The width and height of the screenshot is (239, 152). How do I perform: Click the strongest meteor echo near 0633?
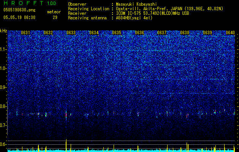point(66,115)
